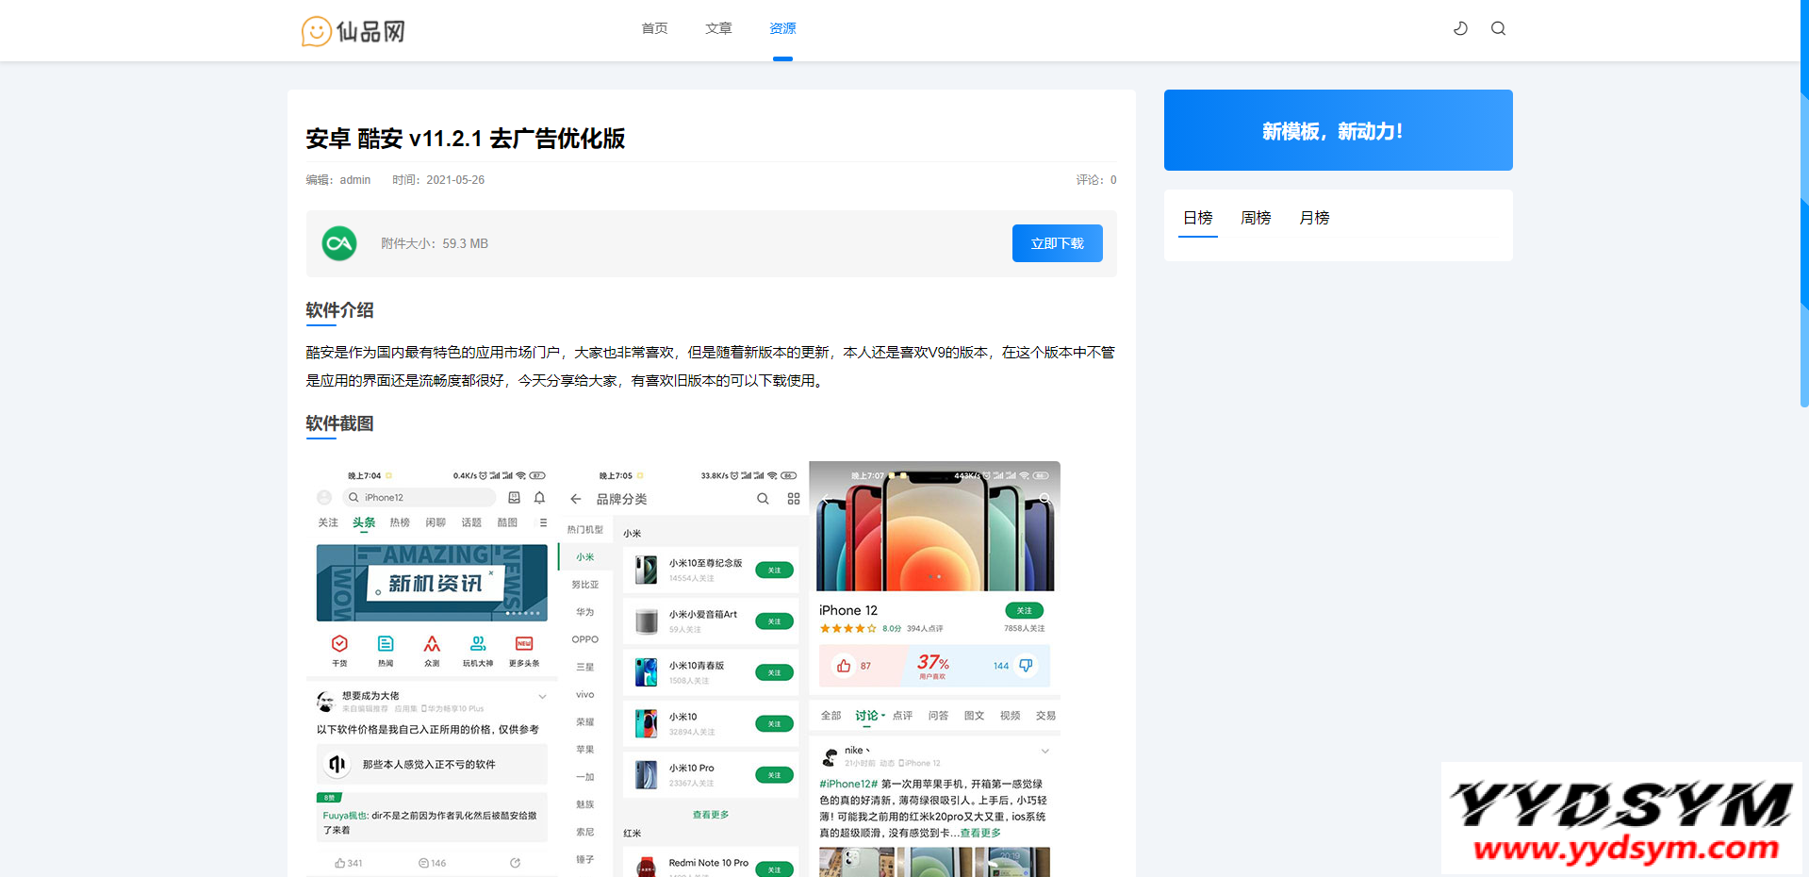Select the 资源 navigation item
The image size is (1809, 877).
(x=781, y=28)
